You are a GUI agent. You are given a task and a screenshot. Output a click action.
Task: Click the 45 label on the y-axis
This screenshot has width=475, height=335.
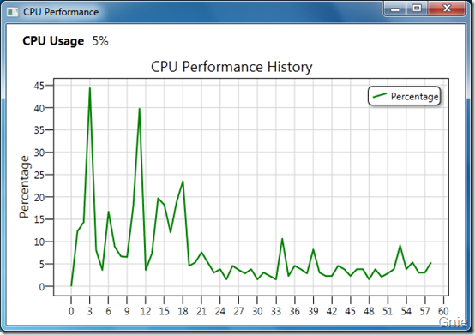[39, 86]
